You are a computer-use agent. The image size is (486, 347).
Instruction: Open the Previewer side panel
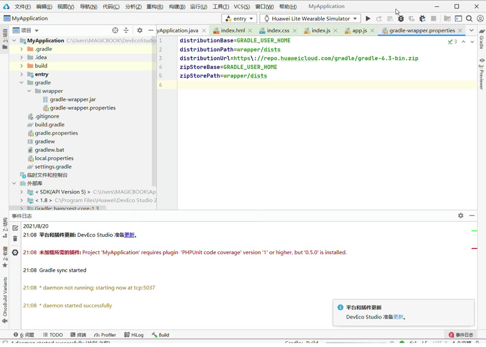[482, 74]
